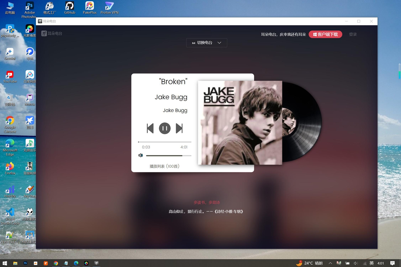Image resolution: width=401 pixels, height=267 pixels.
Task: Select the GitHub desktop shortcut
Action: click(69, 8)
